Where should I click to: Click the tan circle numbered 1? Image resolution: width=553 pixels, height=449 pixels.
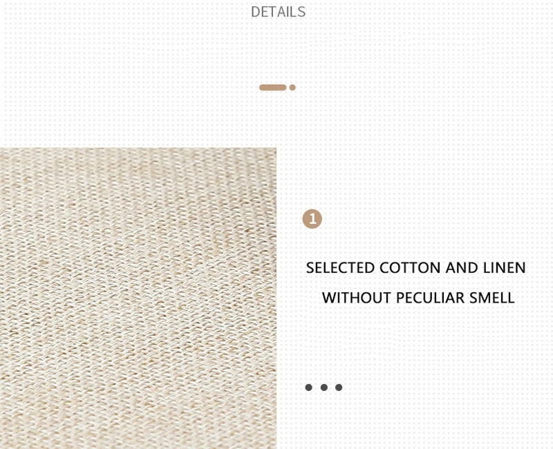pyautogui.click(x=312, y=219)
